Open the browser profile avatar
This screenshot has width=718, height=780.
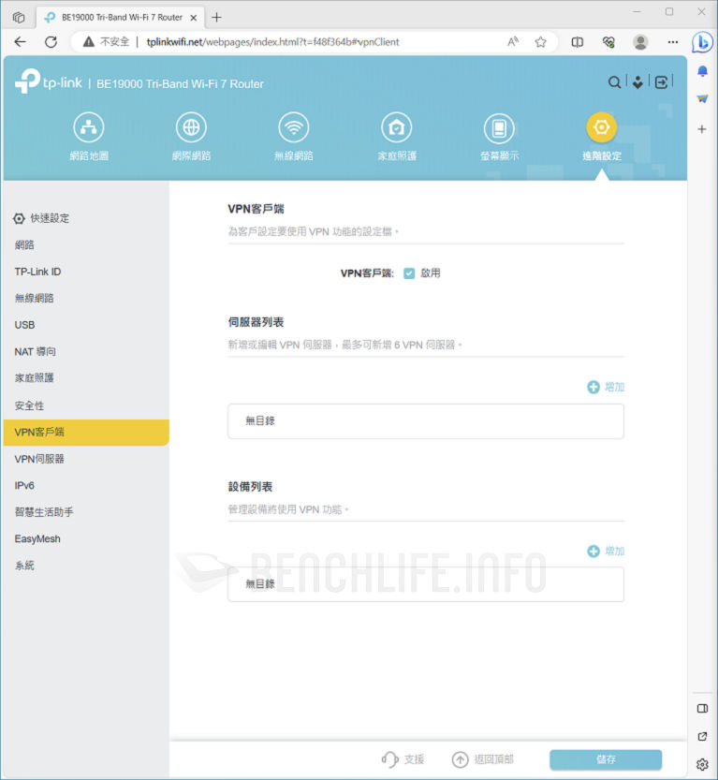click(x=640, y=42)
